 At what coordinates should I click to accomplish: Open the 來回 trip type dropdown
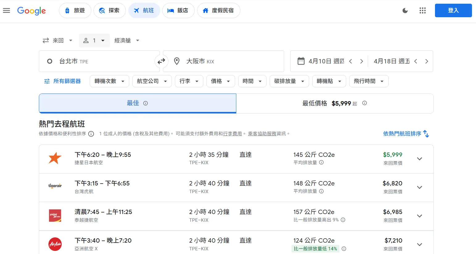tap(58, 41)
